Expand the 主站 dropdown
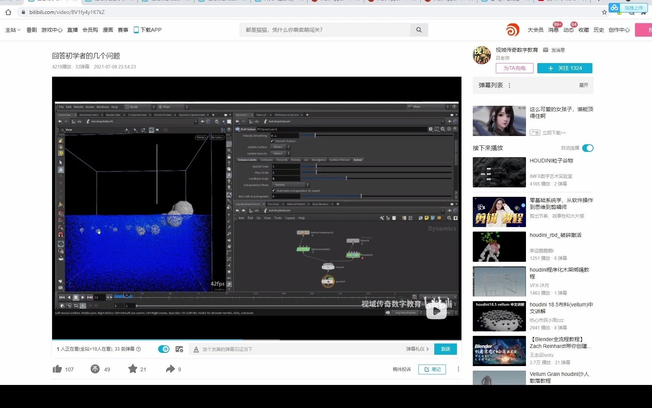Viewport: 652px width, 408px height. pyautogui.click(x=13, y=30)
